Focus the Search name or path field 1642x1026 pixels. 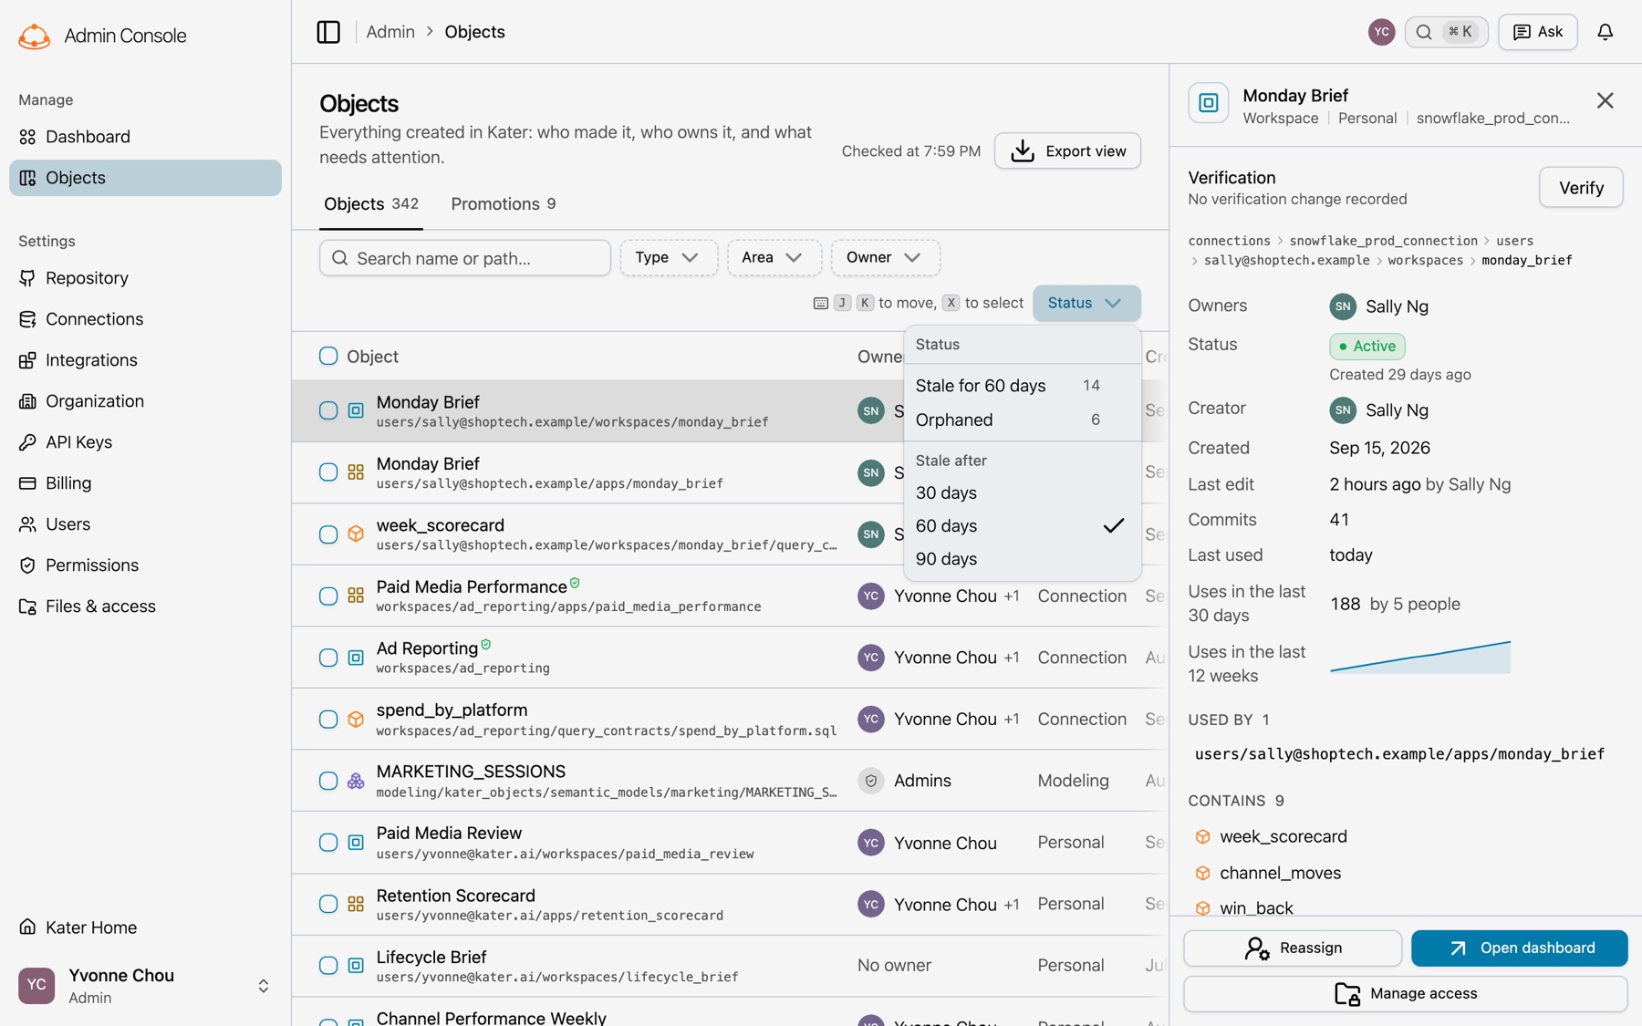(465, 258)
